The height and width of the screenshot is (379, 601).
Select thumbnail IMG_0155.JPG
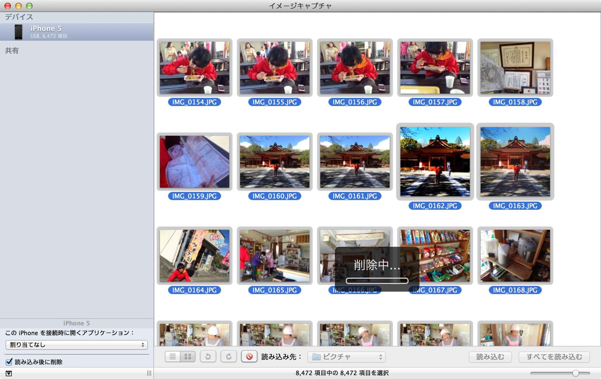click(x=275, y=67)
